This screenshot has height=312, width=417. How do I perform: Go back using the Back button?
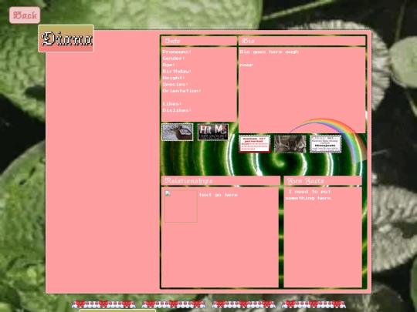[x=25, y=15]
